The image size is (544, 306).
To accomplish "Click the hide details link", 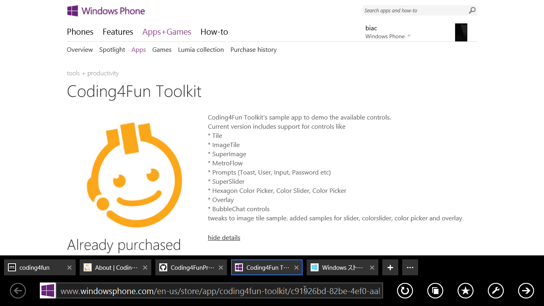I will point(224,237).
